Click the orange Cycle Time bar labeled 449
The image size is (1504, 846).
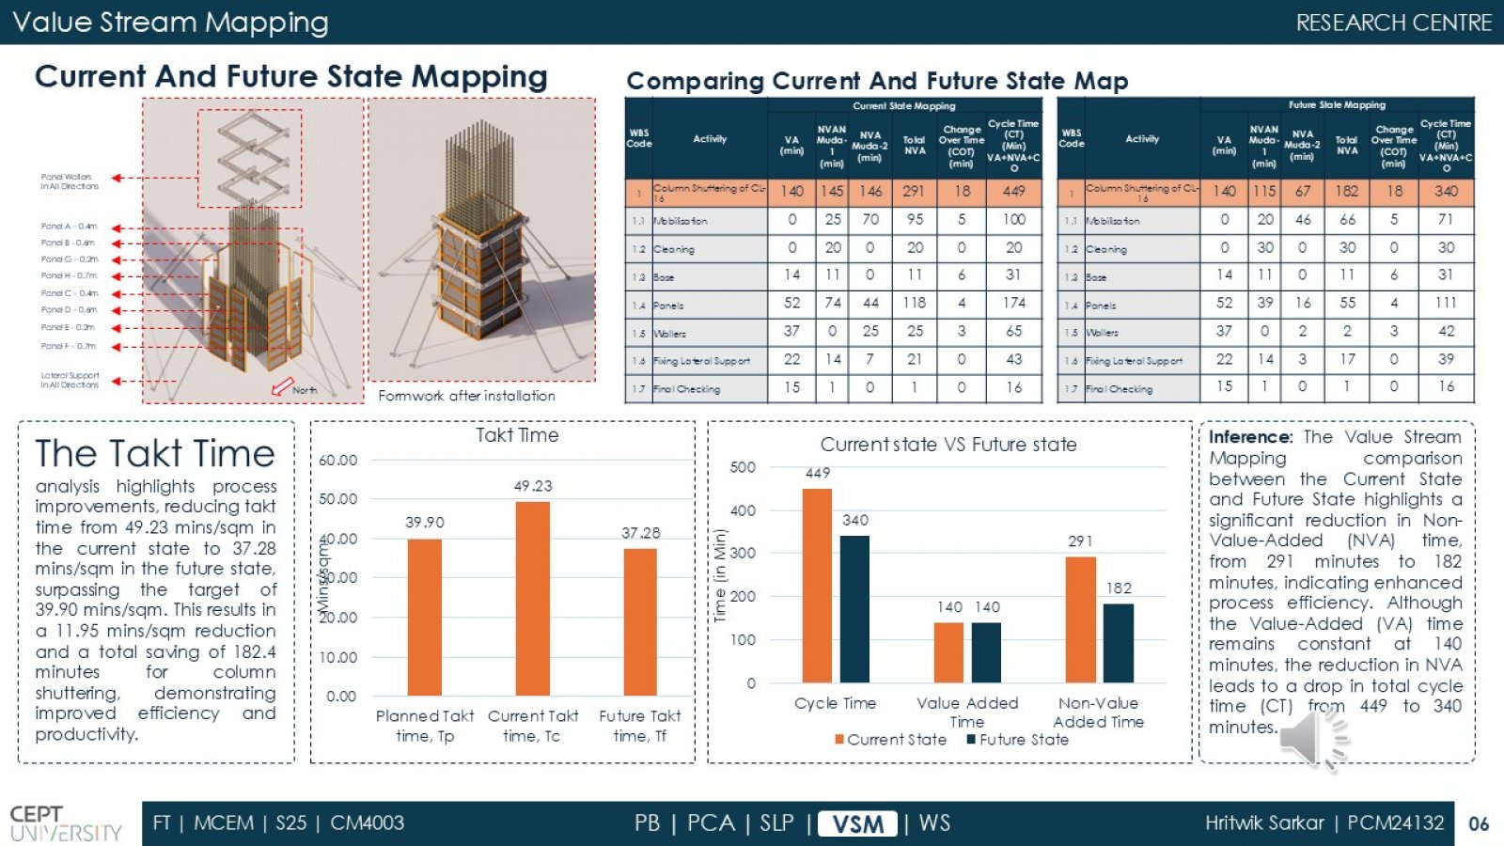(817, 586)
